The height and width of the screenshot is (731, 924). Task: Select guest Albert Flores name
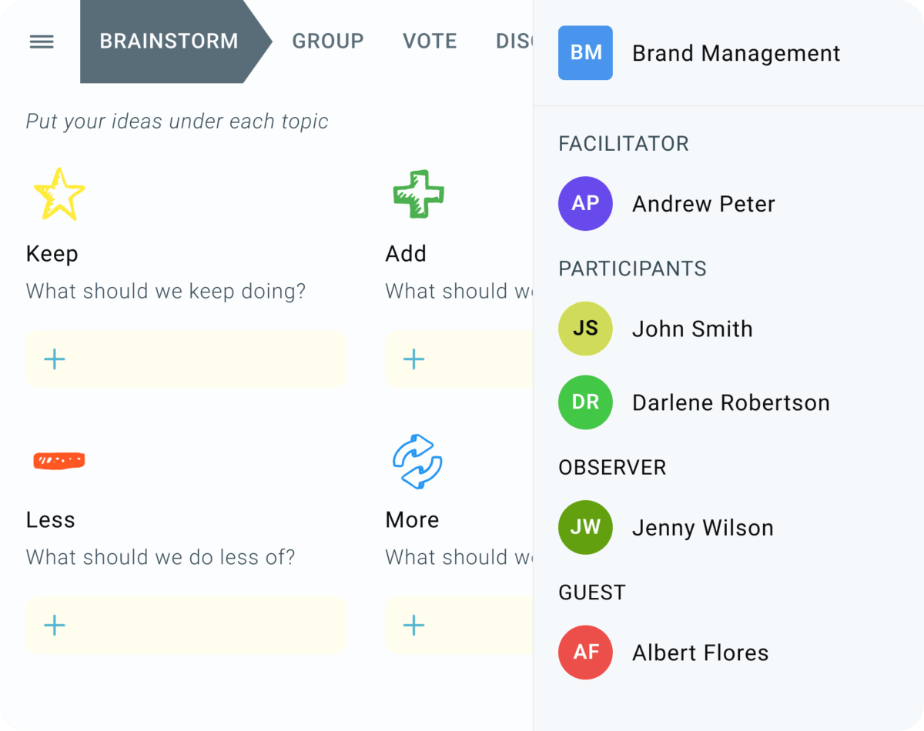click(700, 653)
